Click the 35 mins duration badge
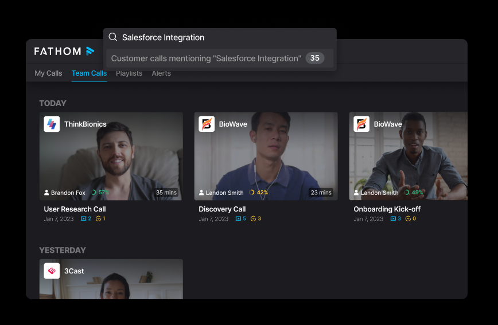Viewport: 498px width, 325px height. [166, 193]
